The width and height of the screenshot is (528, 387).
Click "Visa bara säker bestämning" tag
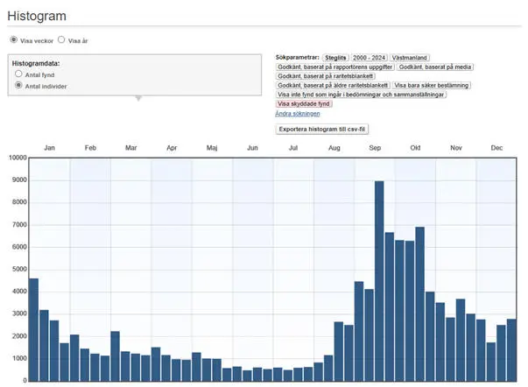432,85
